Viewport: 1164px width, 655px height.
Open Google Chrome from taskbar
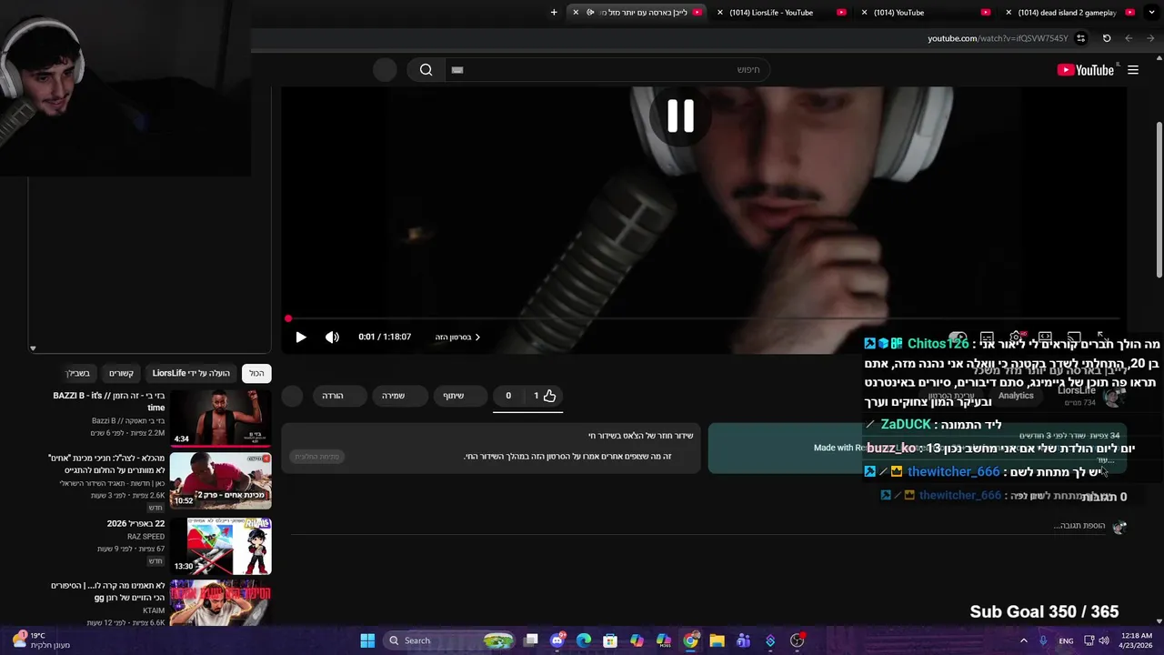click(x=690, y=640)
